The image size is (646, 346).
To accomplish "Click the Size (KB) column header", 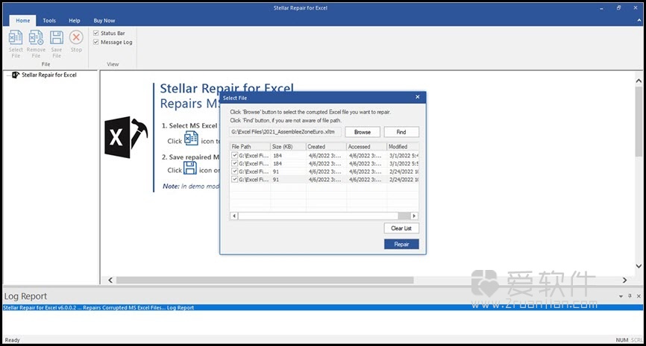I will tap(289, 146).
